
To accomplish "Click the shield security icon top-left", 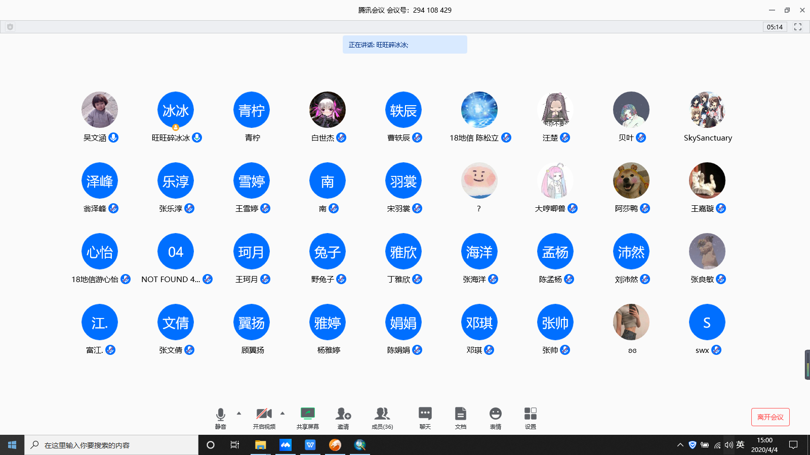I will (x=10, y=27).
